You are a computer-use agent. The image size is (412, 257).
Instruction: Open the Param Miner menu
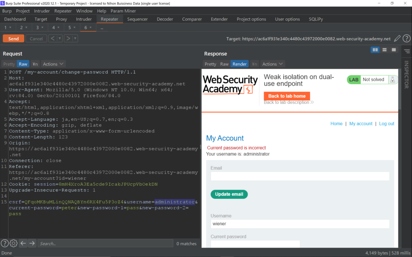coord(123,11)
